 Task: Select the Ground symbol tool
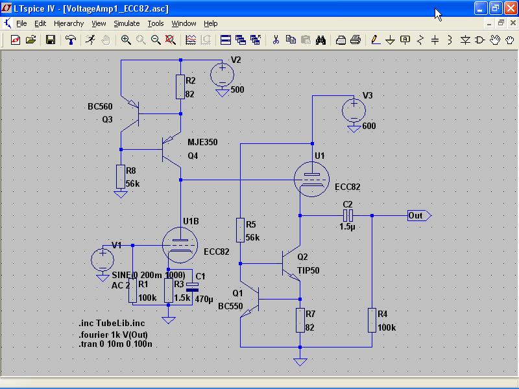[x=391, y=40]
